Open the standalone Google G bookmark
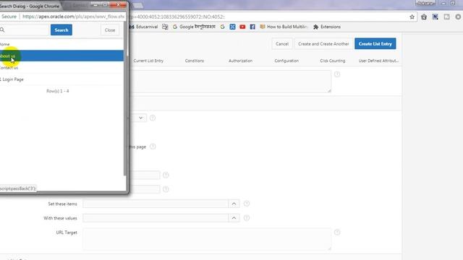The height and width of the screenshot is (260, 463). (222, 27)
